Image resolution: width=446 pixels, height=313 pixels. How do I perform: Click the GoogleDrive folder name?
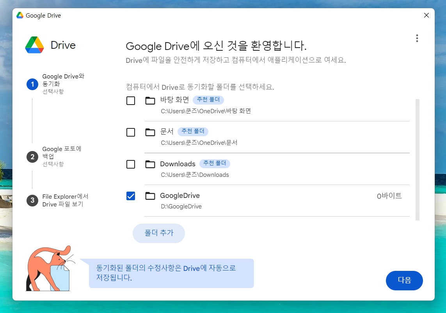(180, 196)
